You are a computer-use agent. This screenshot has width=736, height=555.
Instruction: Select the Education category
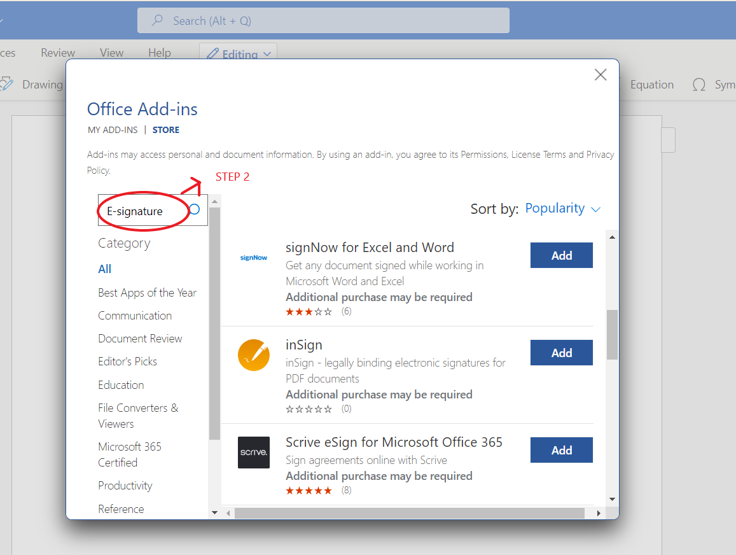click(x=121, y=385)
